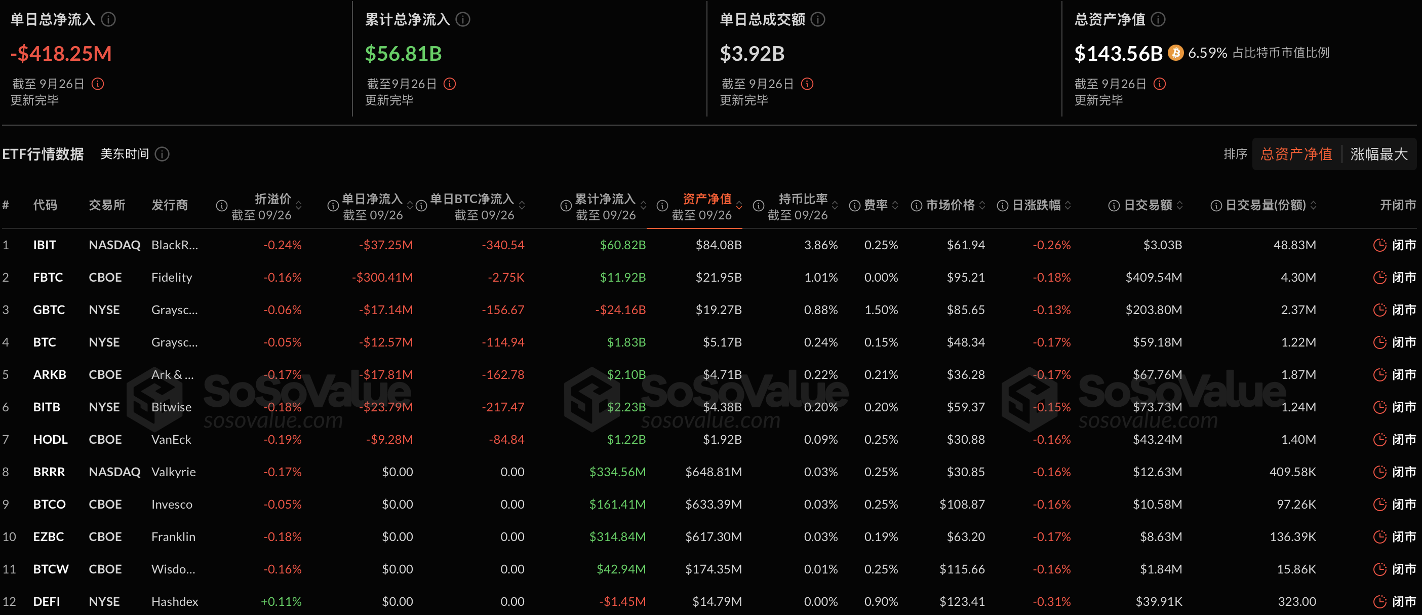Open sort chevron on 日交易额 column
Viewport: 1422px width, 615px height.
(1179, 205)
